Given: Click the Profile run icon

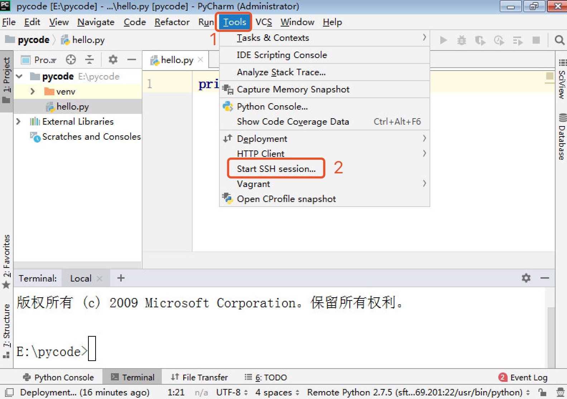Looking at the screenshot, I should click(499, 40).
